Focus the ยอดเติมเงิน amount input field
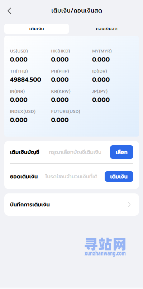Viewport: 143px width, 289px height. coord(71,176)
